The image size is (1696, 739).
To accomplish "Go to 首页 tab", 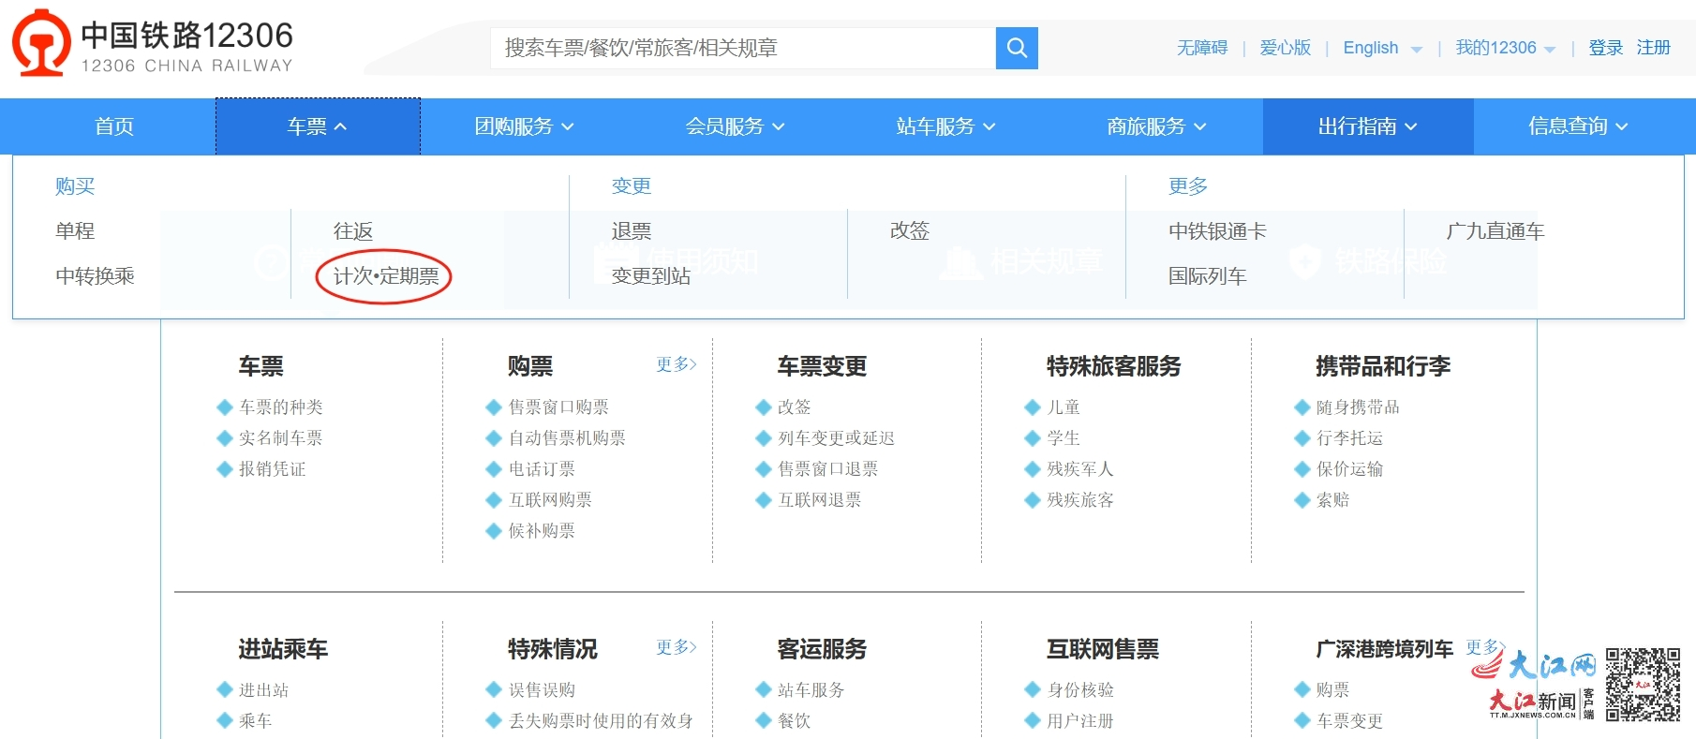I will [114, 126].
